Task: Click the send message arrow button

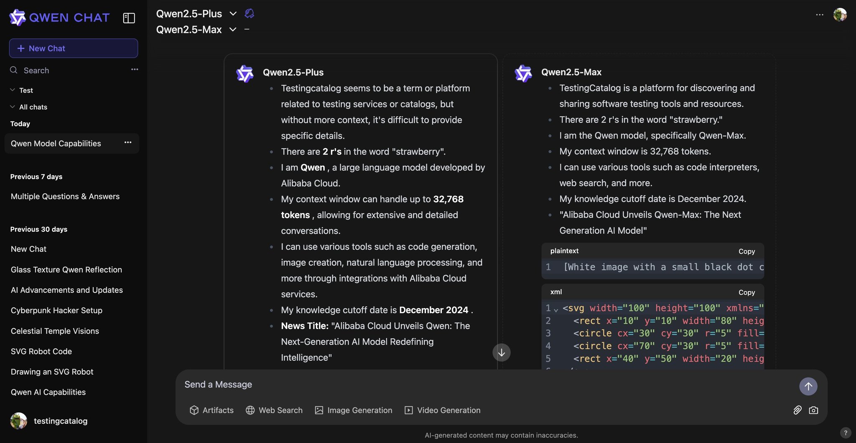Action: click(808, 386)
